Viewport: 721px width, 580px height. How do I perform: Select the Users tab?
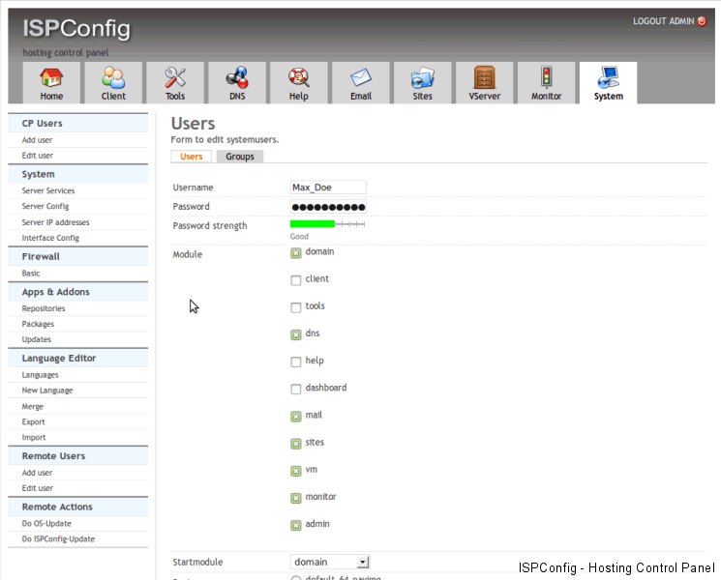192,157
